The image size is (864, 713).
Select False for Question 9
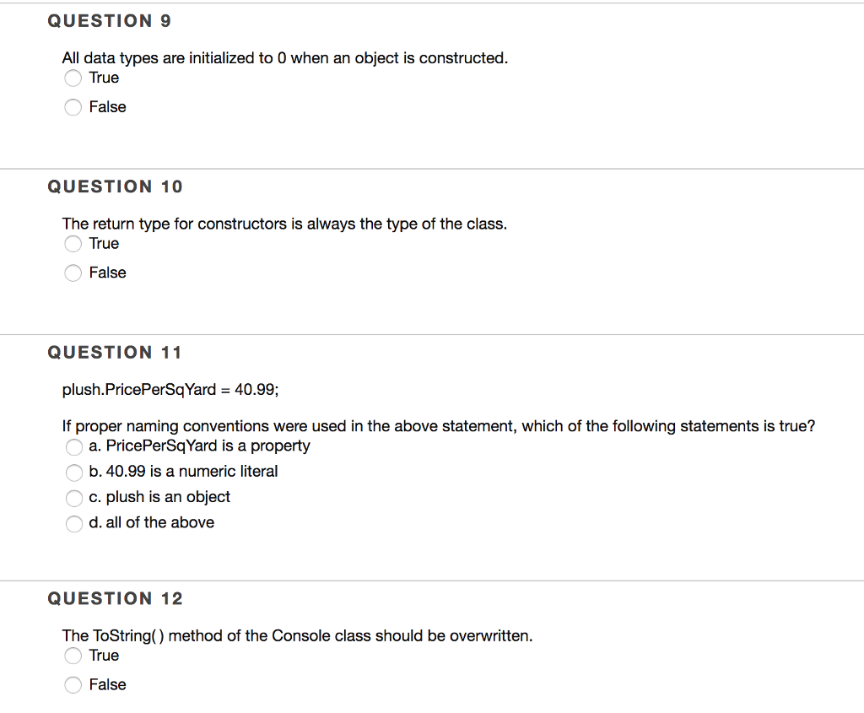[73, 107]
